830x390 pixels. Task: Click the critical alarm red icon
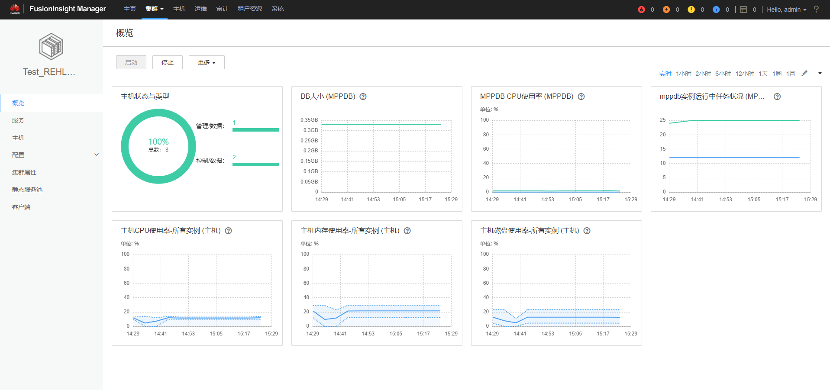(641, 10)
